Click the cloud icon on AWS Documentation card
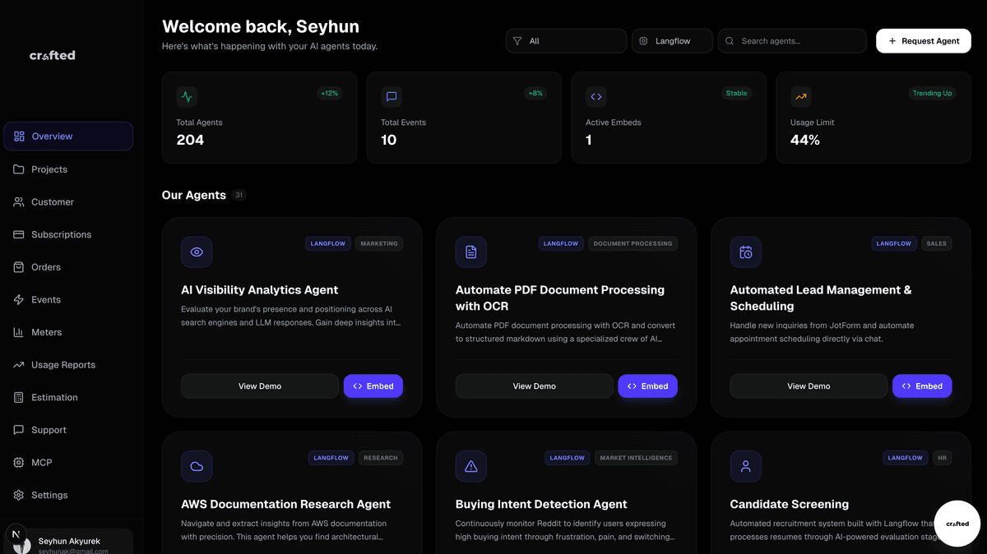987x554 pixels. point(197,467)
